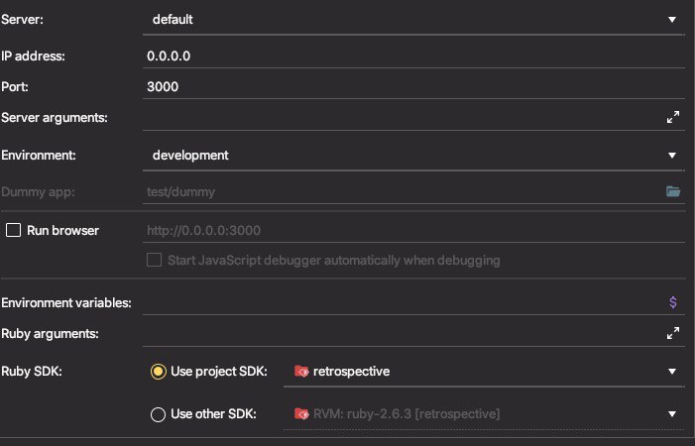Image resolution: width=695 pixels, height=446 pixels.
Task: Toggle Start JavaScript debugger automatically checkbox
Action: tap(154, 260)
